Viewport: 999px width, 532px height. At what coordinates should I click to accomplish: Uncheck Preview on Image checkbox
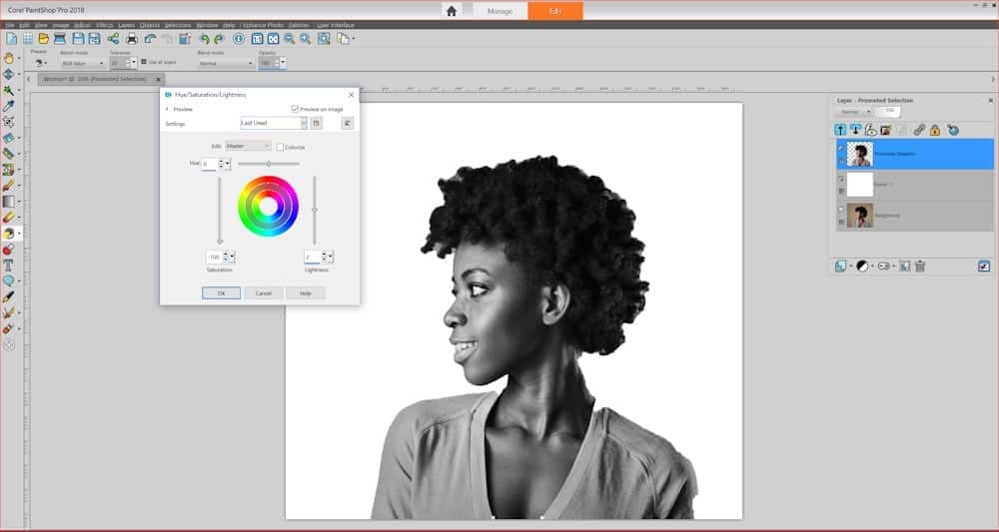point(295,109)
